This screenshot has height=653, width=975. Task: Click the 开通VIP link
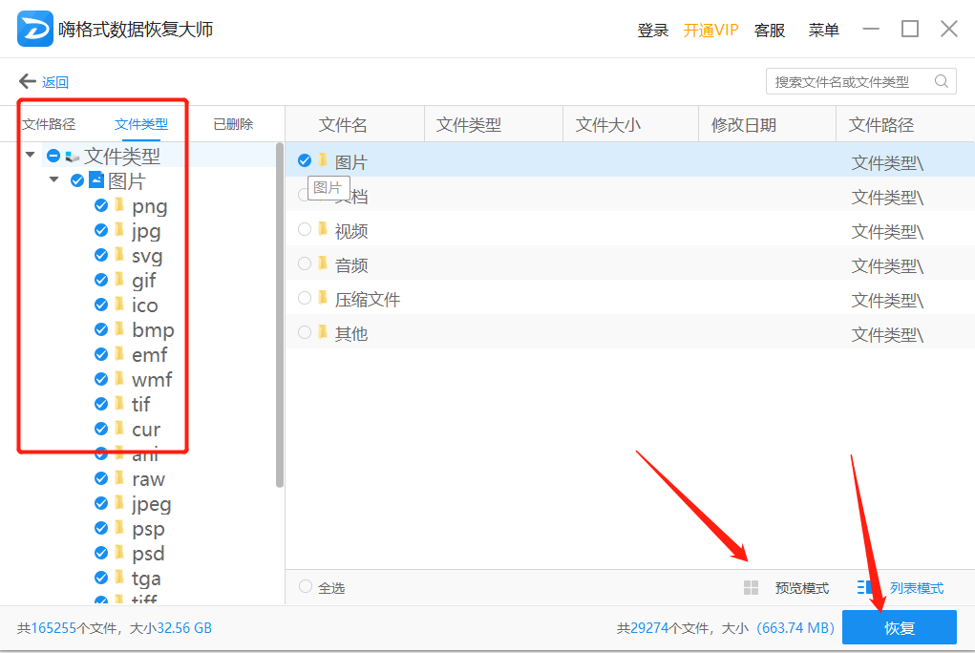[x=710, y=30]
